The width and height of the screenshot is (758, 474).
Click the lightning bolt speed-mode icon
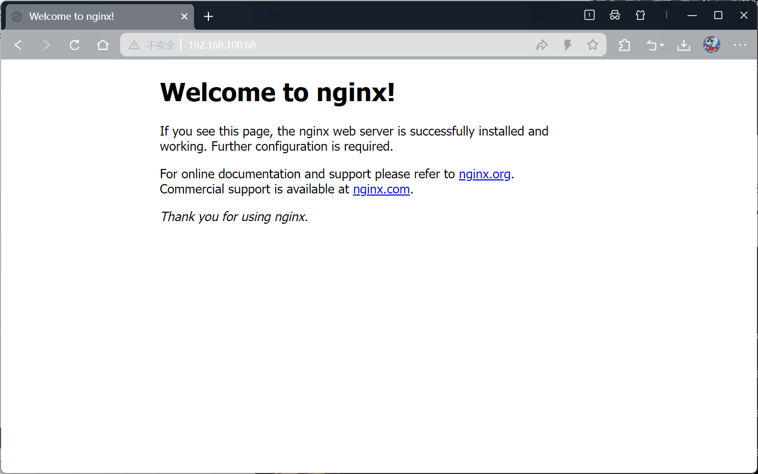click(567, 45)
